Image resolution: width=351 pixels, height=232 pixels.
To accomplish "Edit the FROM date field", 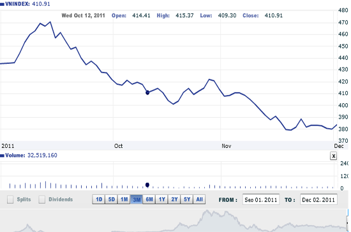I will tap(261, 199).
